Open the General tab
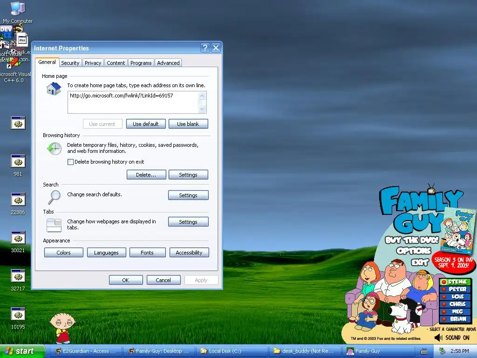477x358 pixels. (x=47, y=62)
